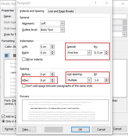Image resolution: width=128 pixels, height=136 pixels.
Task: Click the Tabs... button
Action: 27,130
